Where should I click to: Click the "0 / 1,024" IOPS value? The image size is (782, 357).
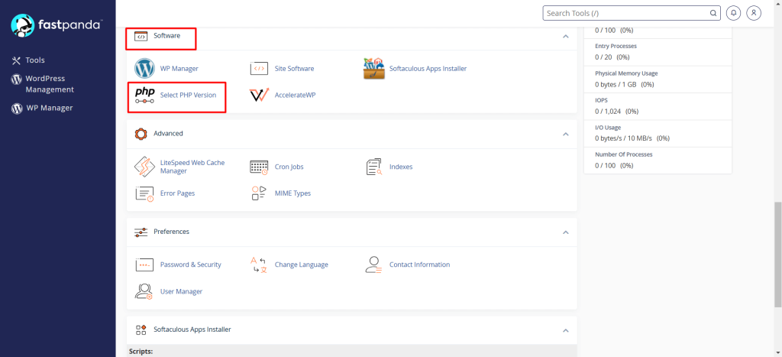608,112
